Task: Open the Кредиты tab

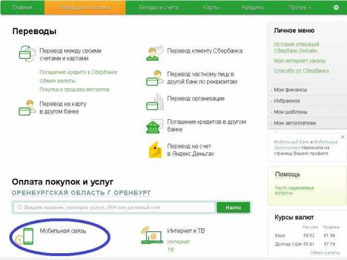Action: tap(253, 7)
